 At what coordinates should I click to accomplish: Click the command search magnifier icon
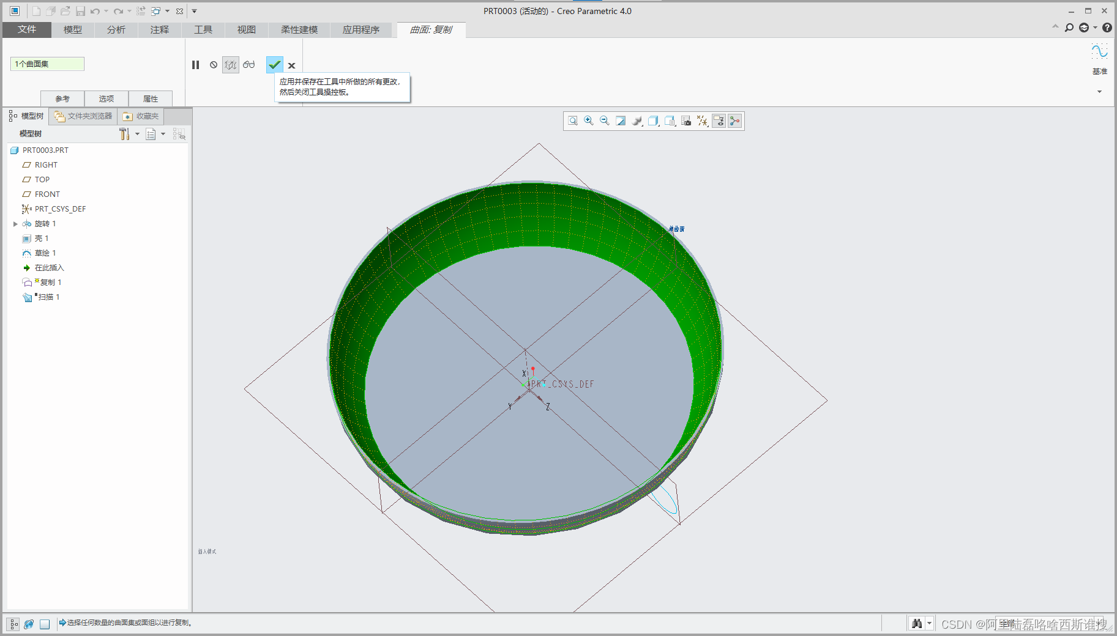(1069, 28)
